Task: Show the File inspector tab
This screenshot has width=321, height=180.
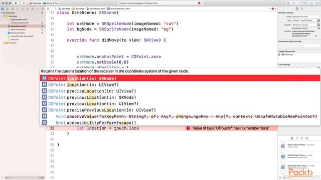Action: click(297, 9)
